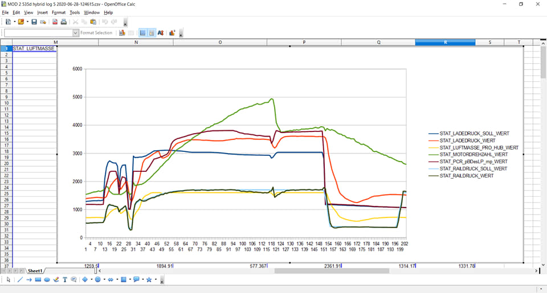
Task: Open the View menu
Action: click(x=28, y=12)
